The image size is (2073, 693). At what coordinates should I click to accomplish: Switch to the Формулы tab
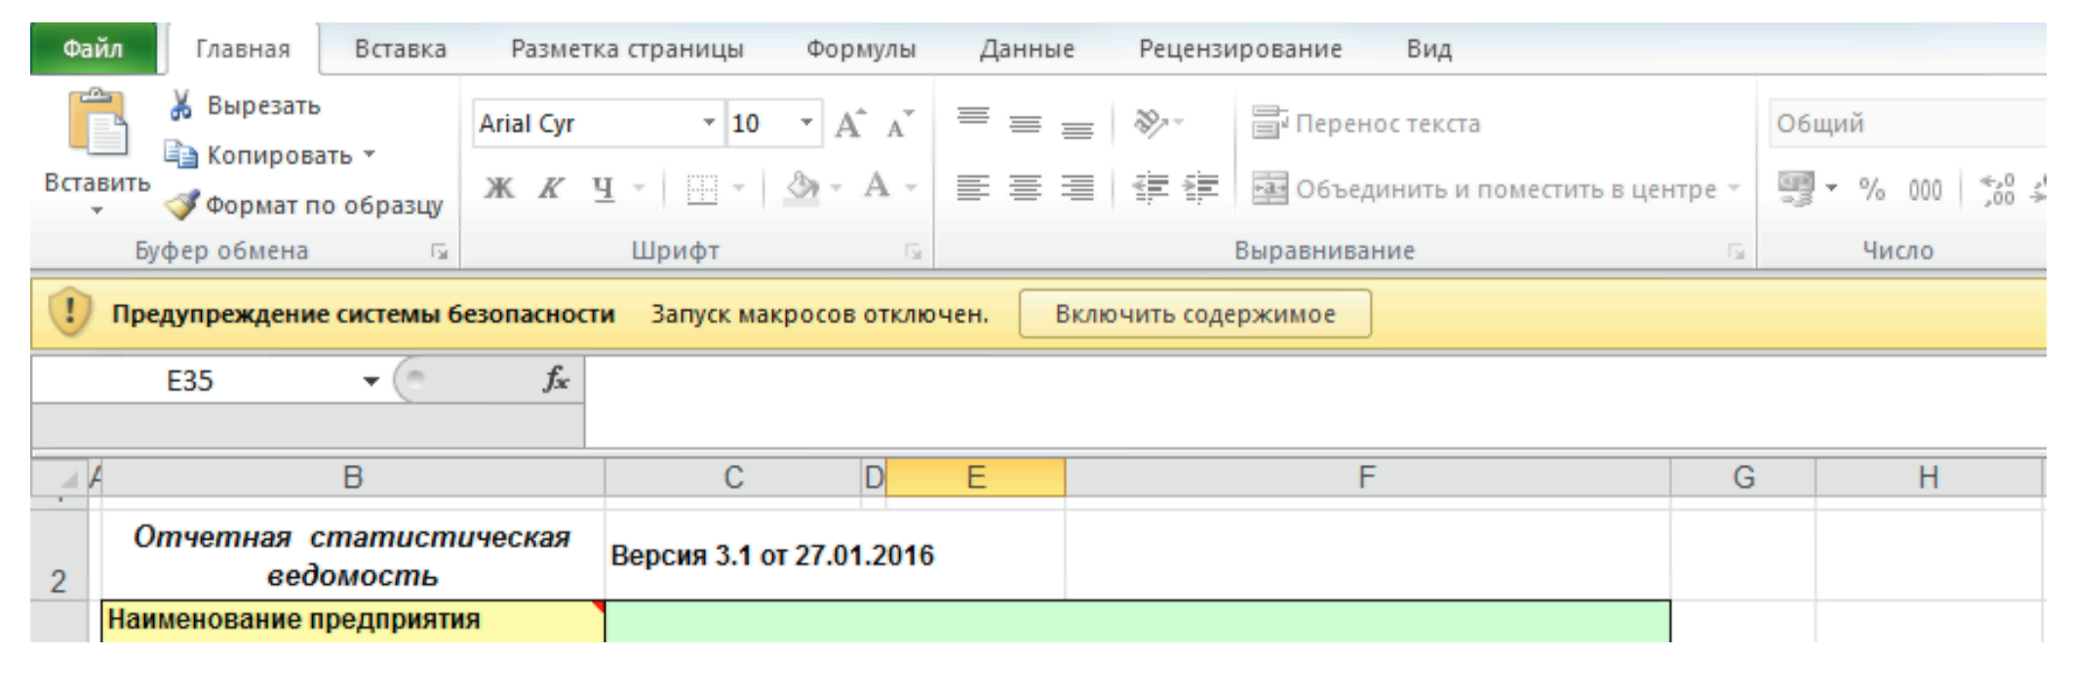point(860,49)
